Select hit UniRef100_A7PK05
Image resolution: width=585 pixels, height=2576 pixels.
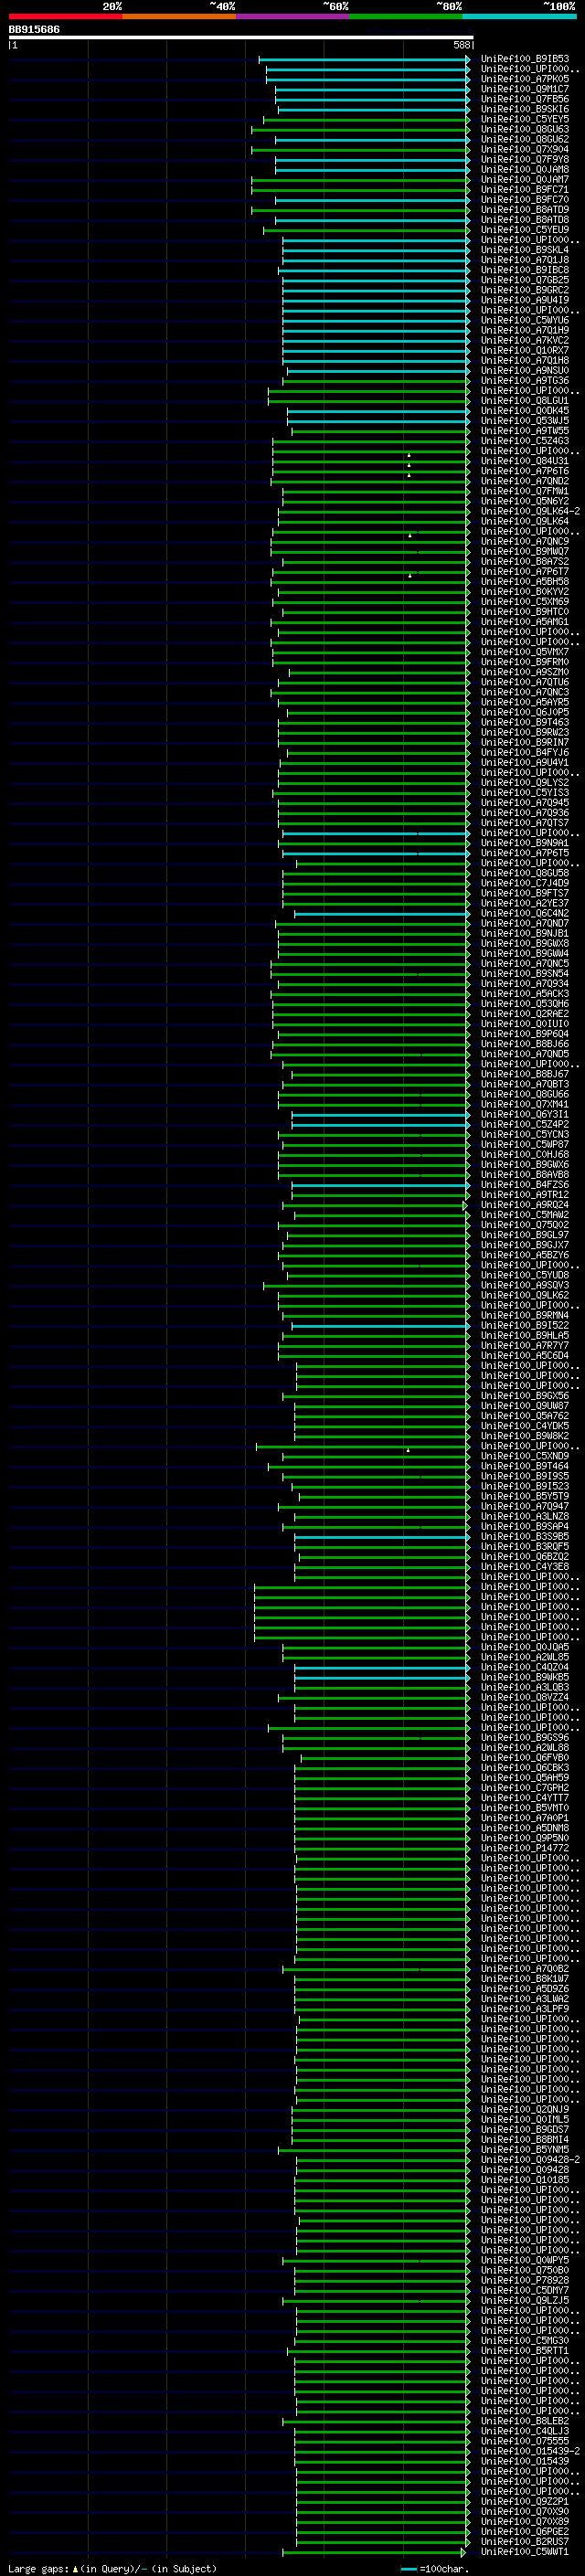pos(525,79)
